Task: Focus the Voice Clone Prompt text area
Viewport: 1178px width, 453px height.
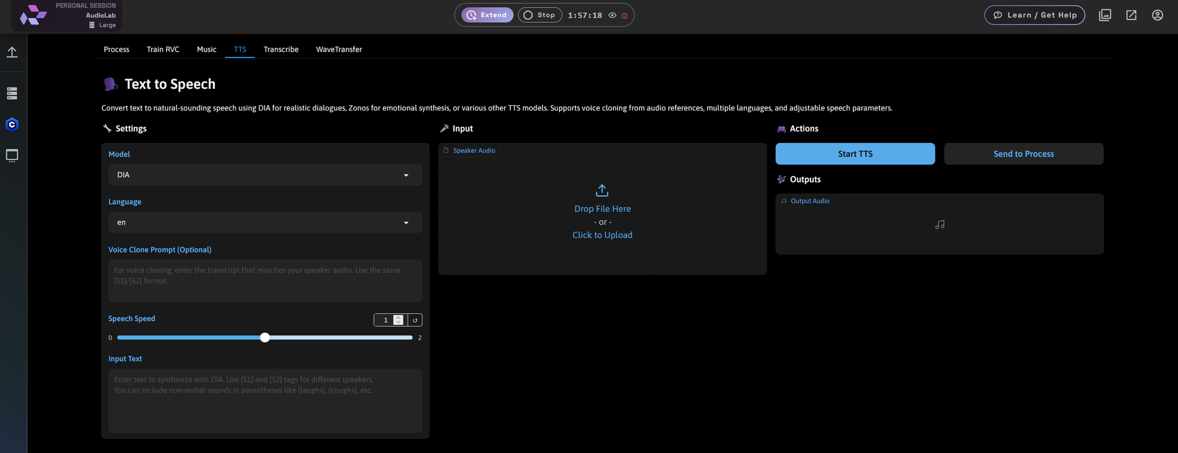Action: pos(265,281)
